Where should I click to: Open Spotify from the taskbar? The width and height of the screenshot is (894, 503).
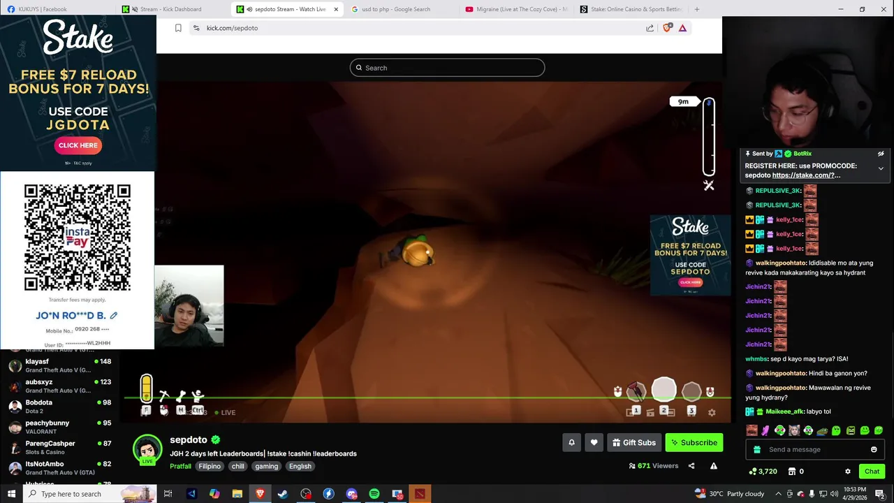[374, 494]
